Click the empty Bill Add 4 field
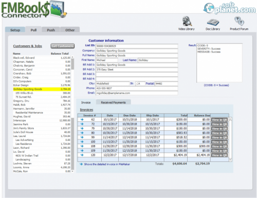 (137, 79)
